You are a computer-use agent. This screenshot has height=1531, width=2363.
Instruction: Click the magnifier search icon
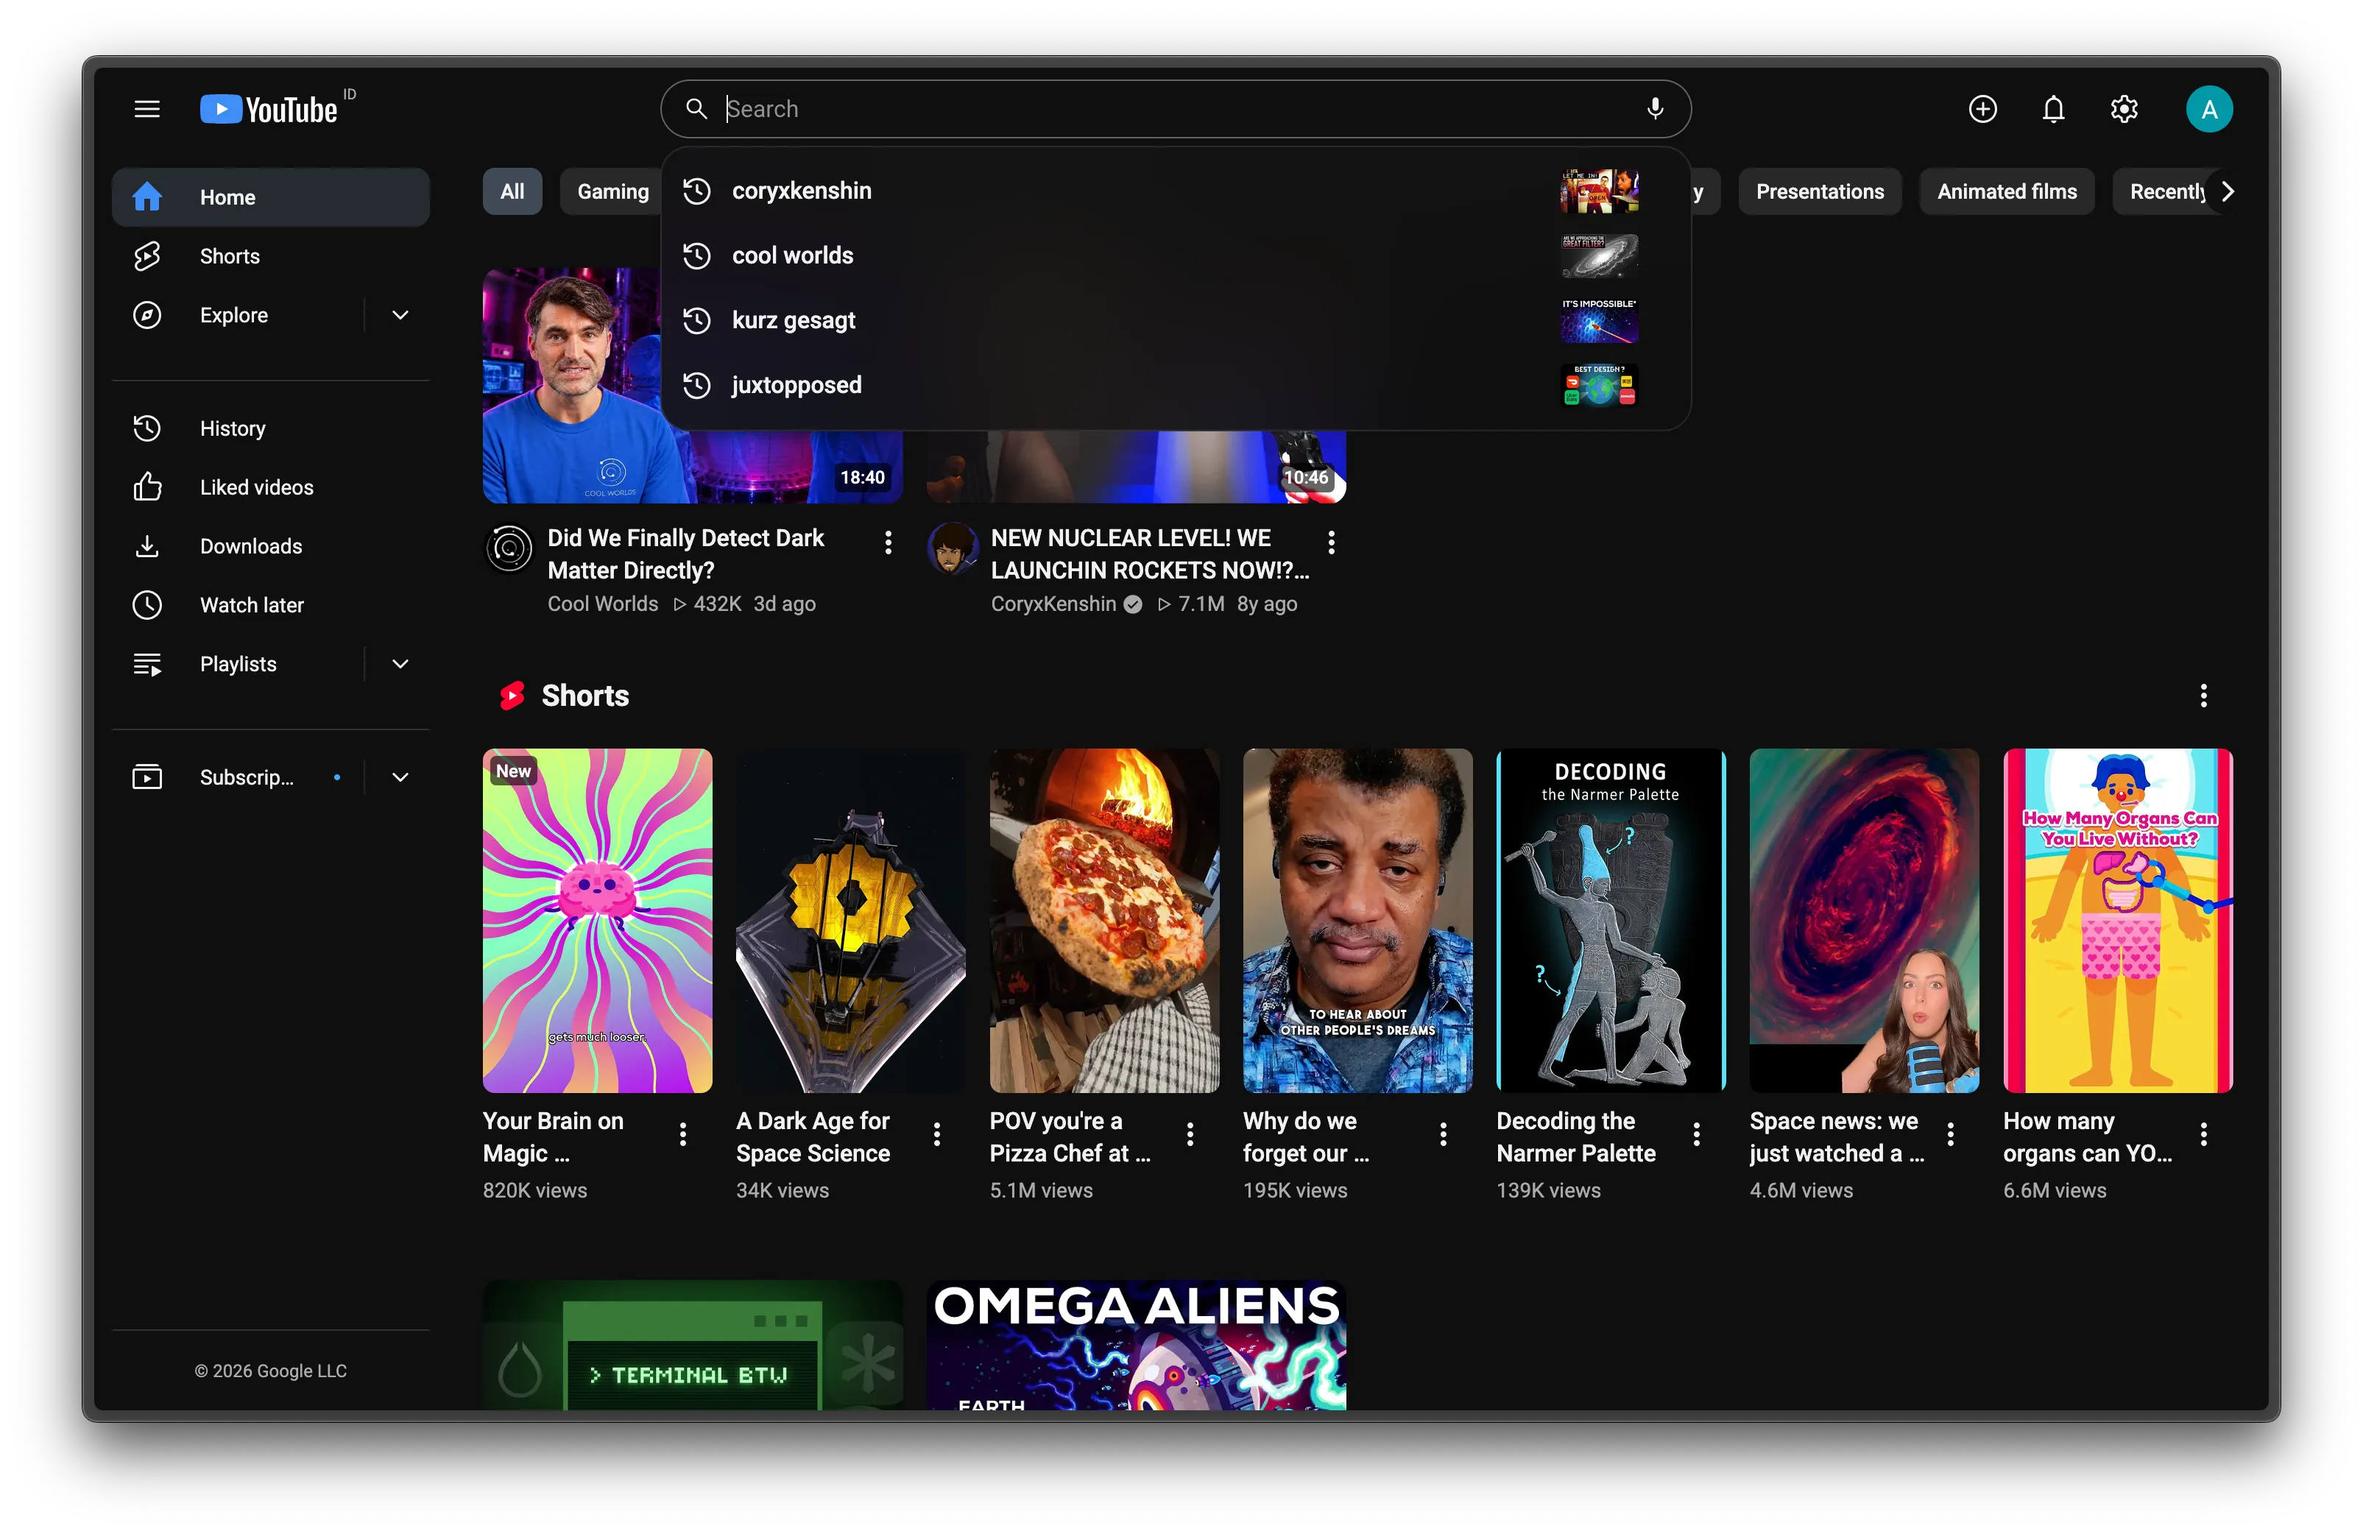point(696,109)
